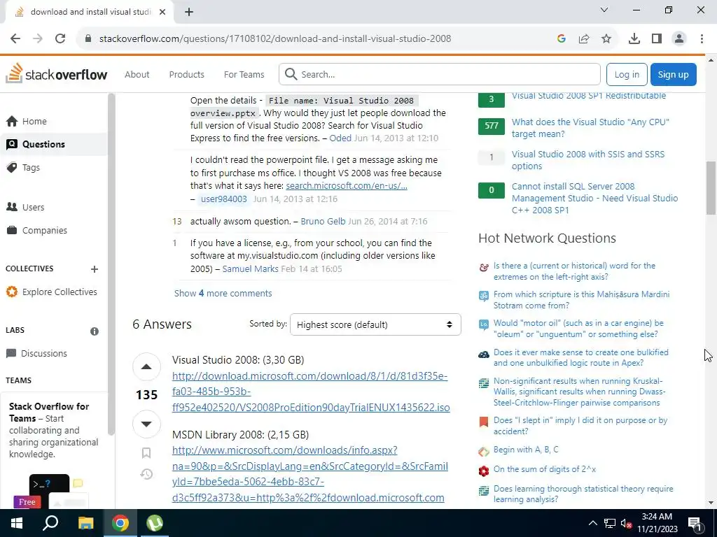The width and height of the screenshot is (717, 537).
Task: Upvote the answer scored 135
Action: 146,366
